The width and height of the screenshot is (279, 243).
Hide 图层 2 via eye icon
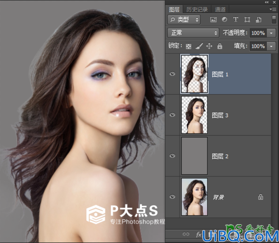(172, 156)
